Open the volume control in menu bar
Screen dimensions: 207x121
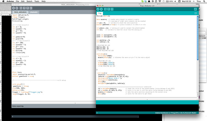(175, 1)
